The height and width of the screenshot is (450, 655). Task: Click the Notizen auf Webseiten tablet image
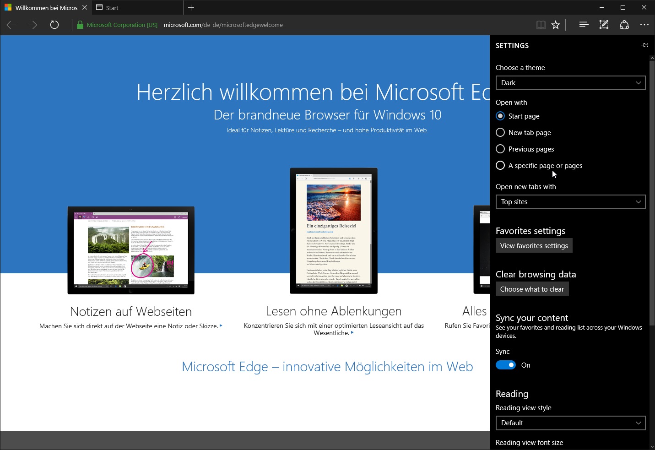pyautogui.click(x=131, y=250)
